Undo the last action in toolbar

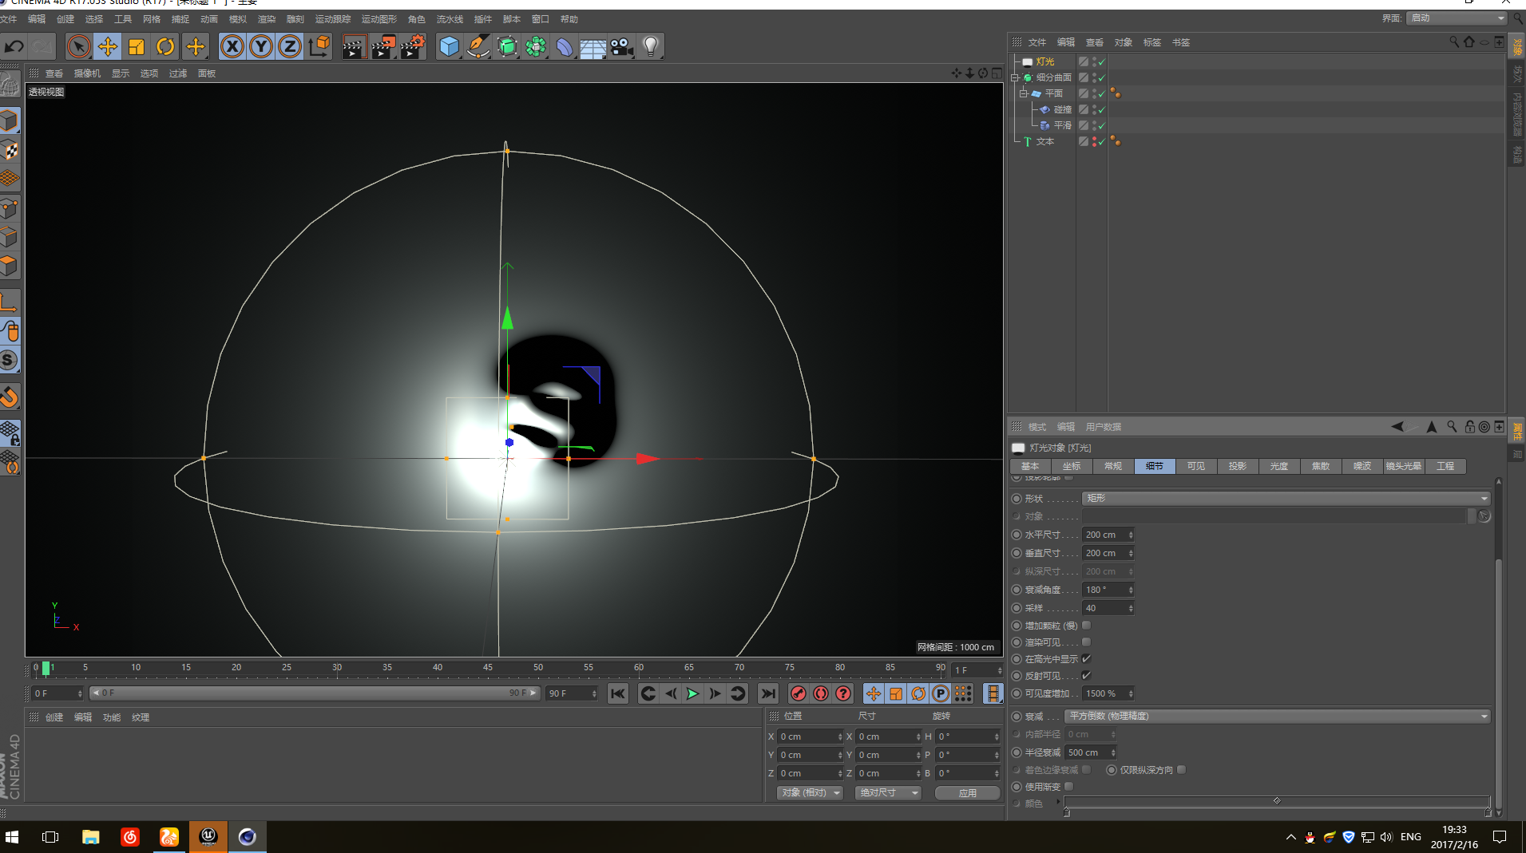14,47
